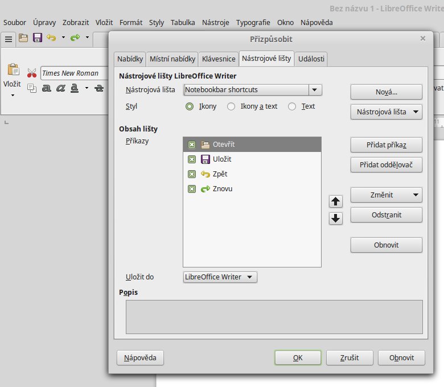This screenshot has width=444, height=387.
Task: Click the Copy icon below the scissors
Action: [32, 88]
